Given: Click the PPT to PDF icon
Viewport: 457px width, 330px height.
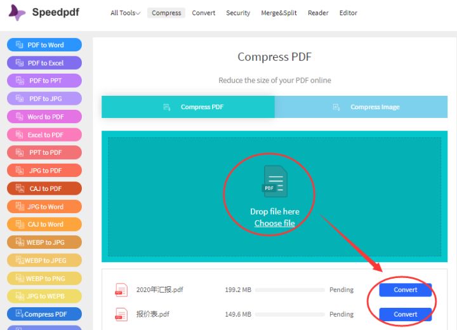Looking at the screenshot, I should click(x=20, y=152).
